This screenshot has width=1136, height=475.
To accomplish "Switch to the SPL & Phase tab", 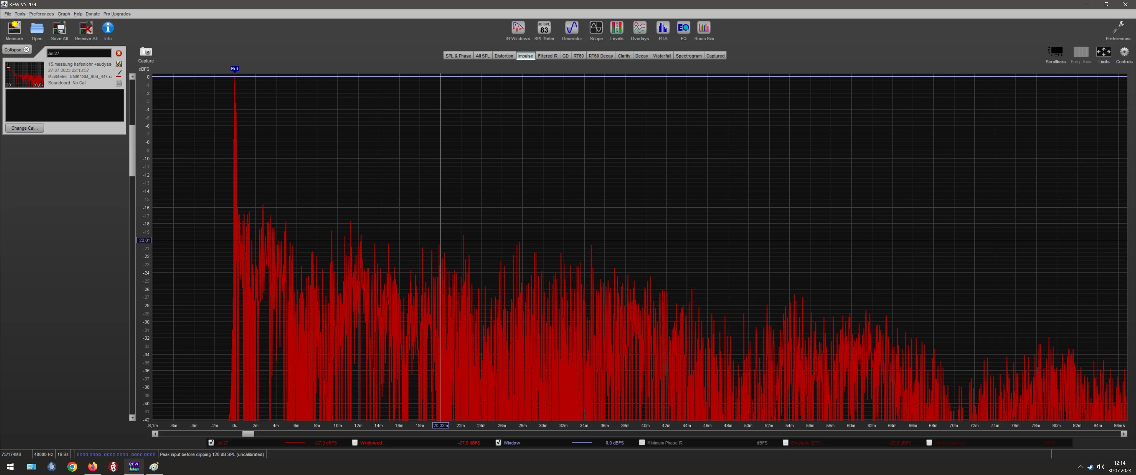I will click(458, 55).
